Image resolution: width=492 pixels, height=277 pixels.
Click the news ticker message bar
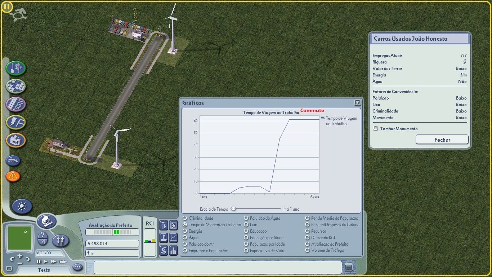tap(218, 267)
